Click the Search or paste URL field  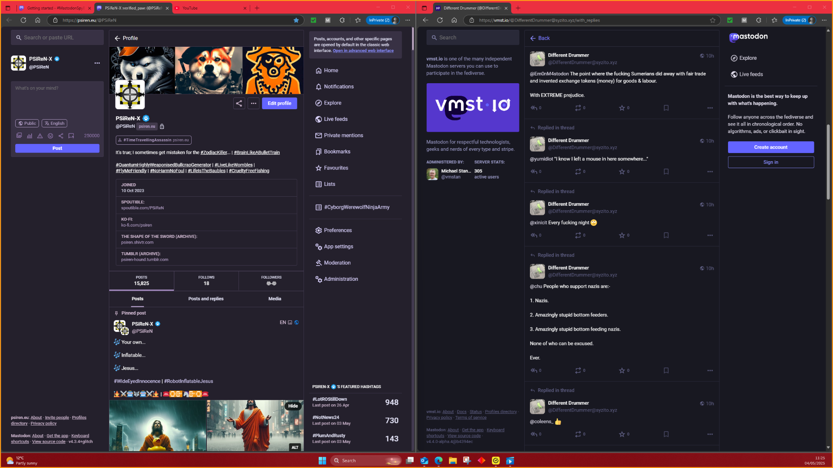(57, 38)
